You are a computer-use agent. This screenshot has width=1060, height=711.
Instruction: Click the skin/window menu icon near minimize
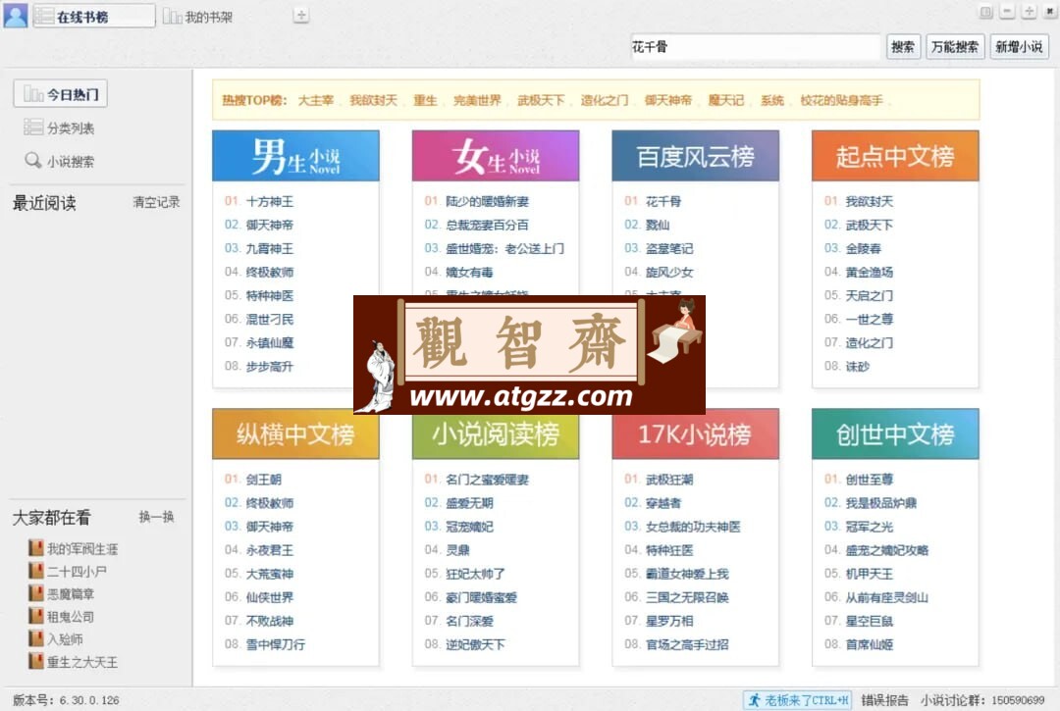click(x=986, y=12)
